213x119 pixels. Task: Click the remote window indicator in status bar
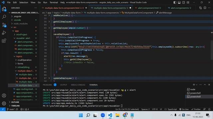coord(3,109)
